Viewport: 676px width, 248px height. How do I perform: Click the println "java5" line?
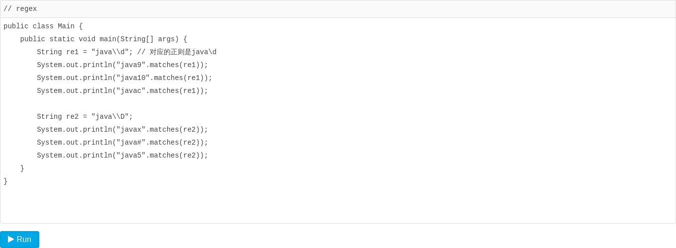122,156
